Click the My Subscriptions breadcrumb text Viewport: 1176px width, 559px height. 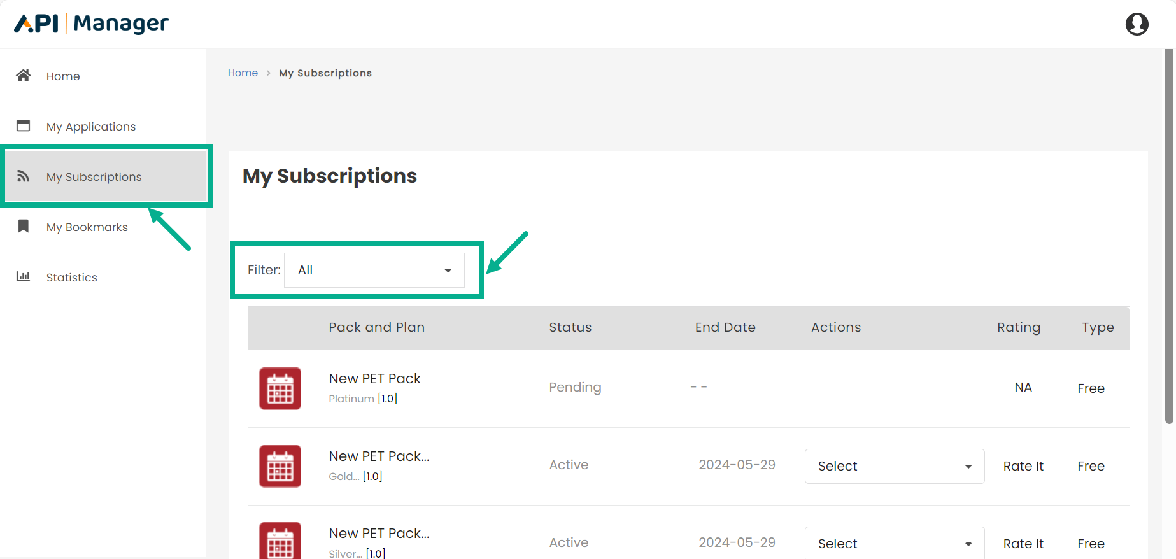coord(325,73)
